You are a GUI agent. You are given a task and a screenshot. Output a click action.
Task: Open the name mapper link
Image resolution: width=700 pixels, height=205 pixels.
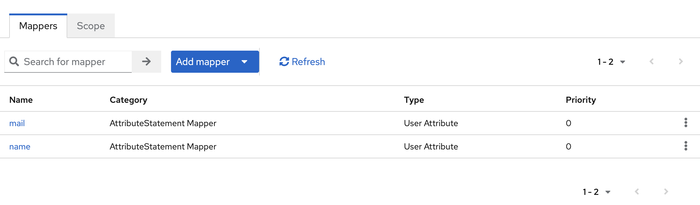pyautogui.click(x=20, y=147)
